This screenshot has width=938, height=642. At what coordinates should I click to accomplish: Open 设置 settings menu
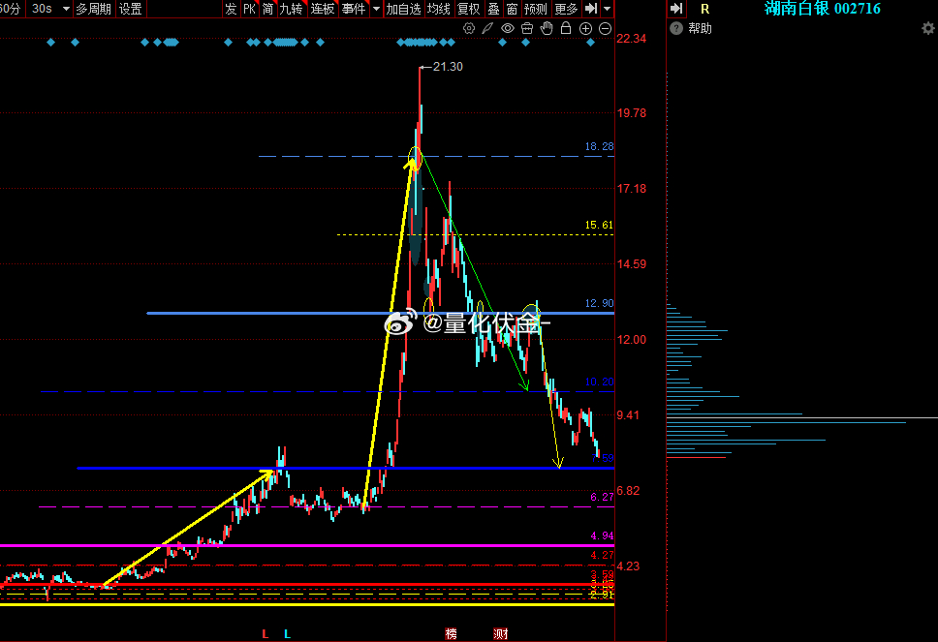131,9
